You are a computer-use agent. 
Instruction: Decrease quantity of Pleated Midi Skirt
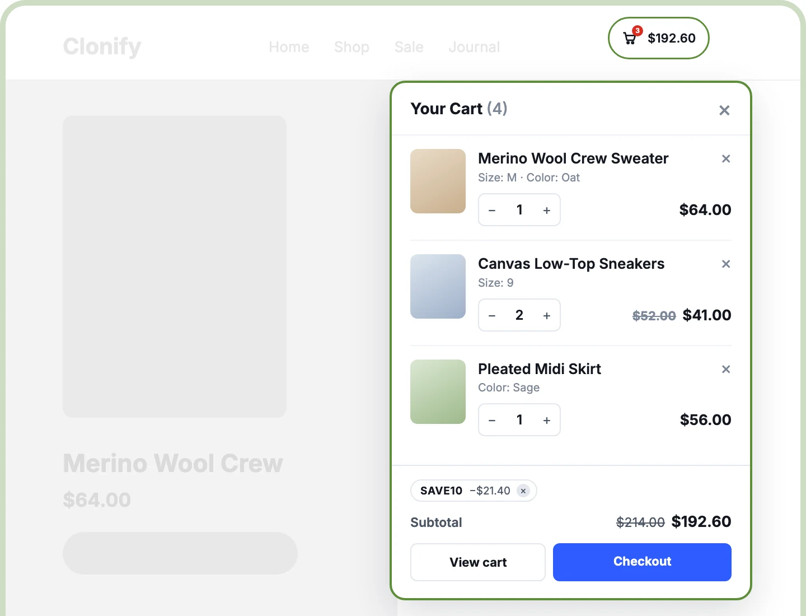pyautogui.click(x=492, y=421)
